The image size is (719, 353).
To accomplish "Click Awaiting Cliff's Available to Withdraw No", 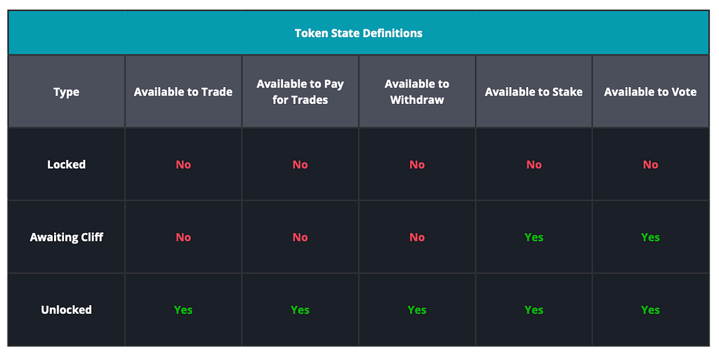I will click(417, 237).
